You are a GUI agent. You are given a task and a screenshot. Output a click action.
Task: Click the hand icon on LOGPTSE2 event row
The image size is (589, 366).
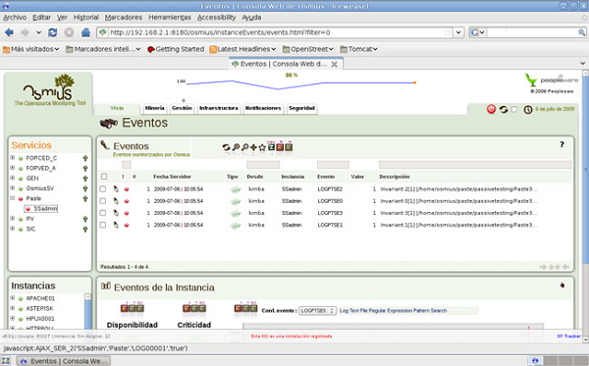(116, 189)
